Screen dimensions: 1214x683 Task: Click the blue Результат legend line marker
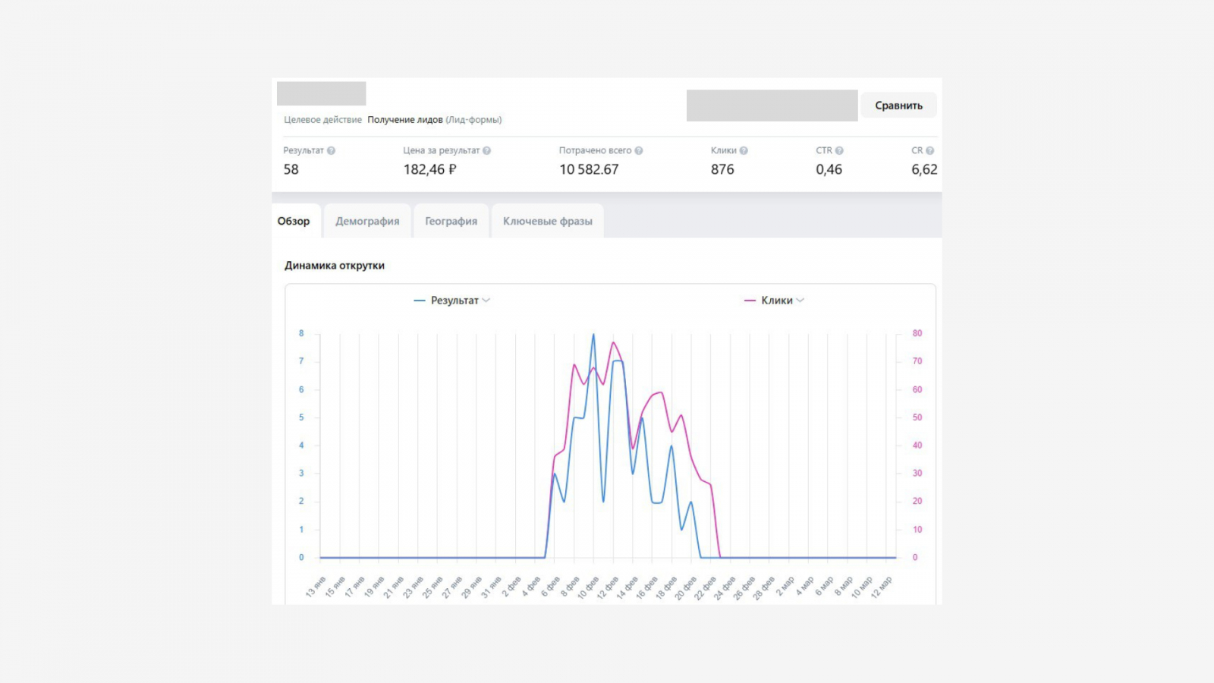tap(420, 301)
